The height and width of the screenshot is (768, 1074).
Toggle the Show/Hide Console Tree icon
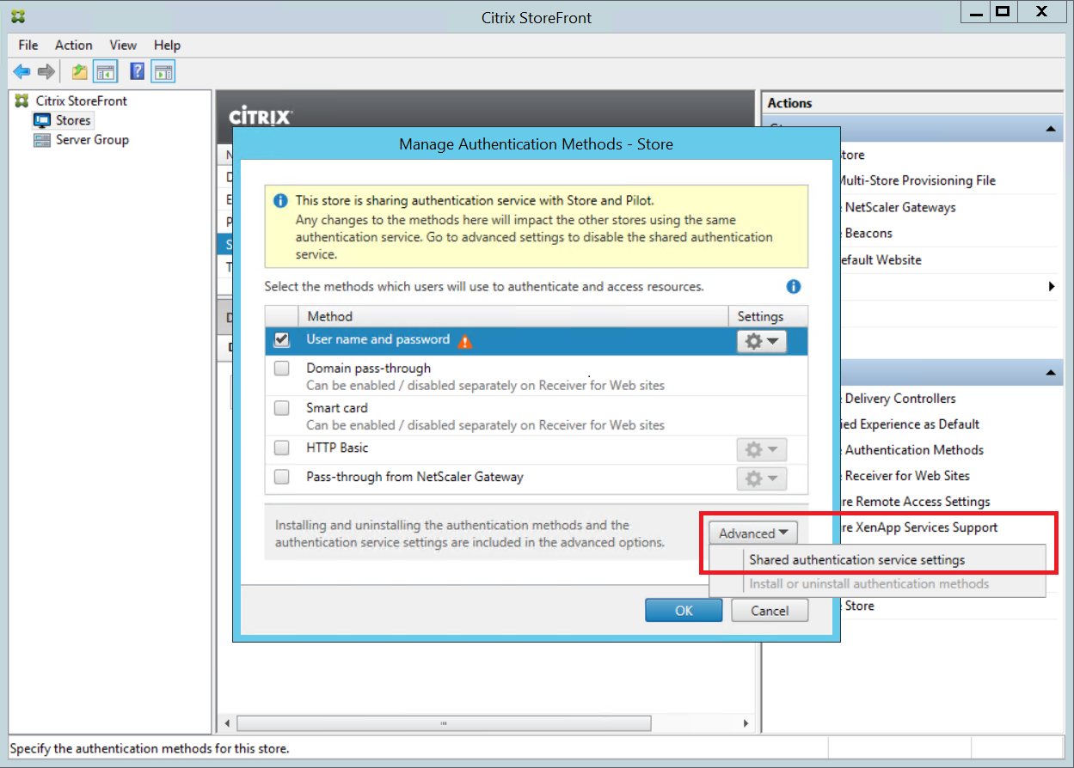click(105, 72)
